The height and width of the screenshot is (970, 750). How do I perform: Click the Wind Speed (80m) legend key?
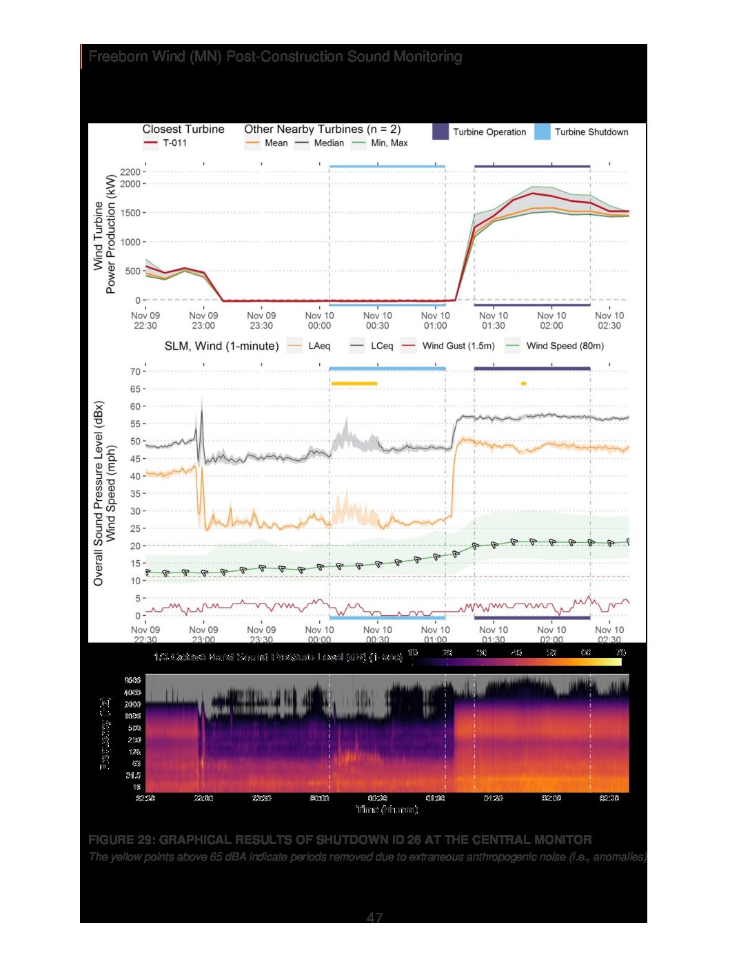[x=512, y=346]
